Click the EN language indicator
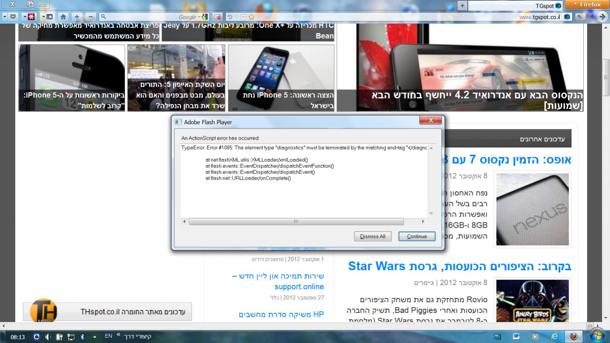Viewport: 610px width, 343px height. click(108, 336)
